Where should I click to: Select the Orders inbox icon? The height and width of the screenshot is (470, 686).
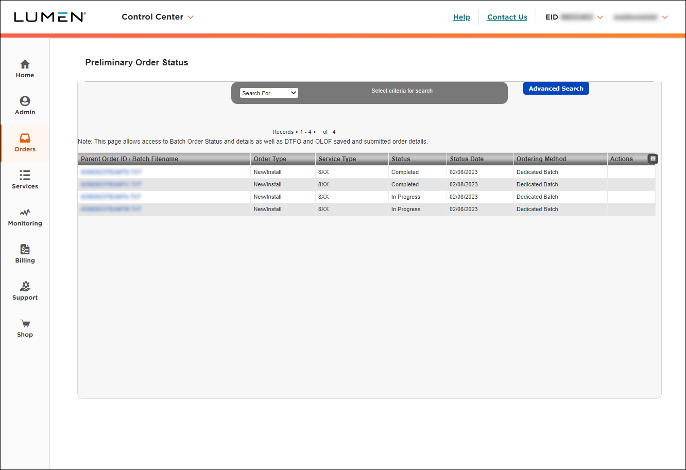pyautogui.click(x=25, y=138)
